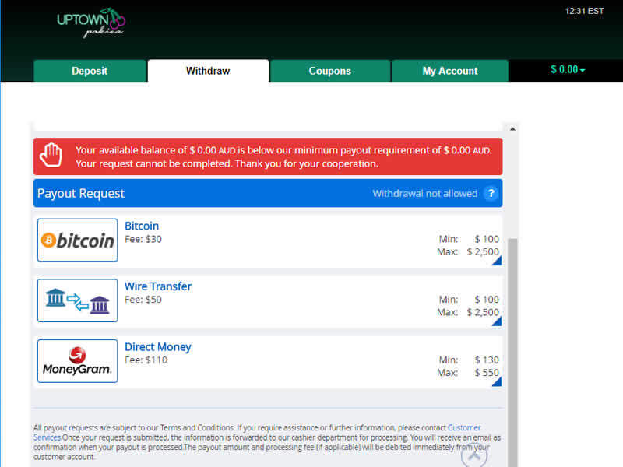Click the Bitcoin Fee: $30 text
Image resolution: width=623 pixels, height=467 pixels.
click(143, 239)
